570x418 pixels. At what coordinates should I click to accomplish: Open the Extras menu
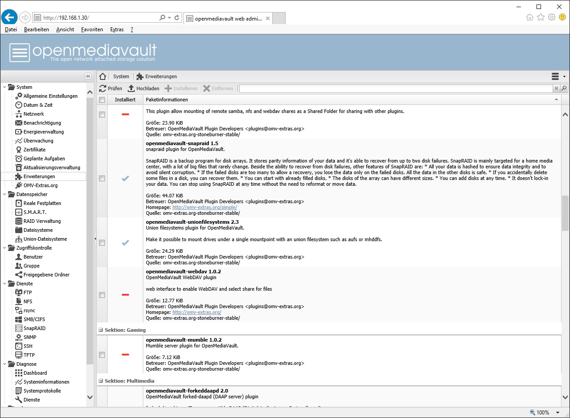(x=117, y=29)
